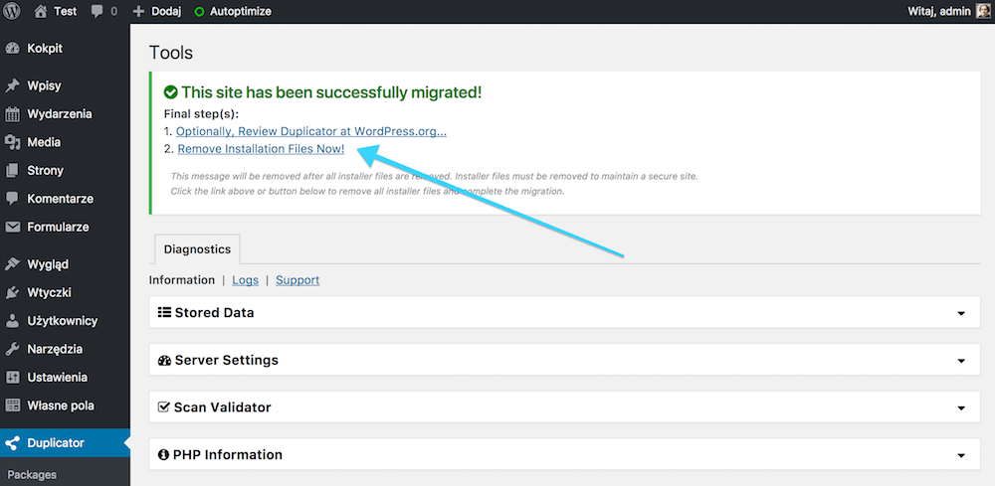Click the Narzędzia wrench icon

[x=12, y=349]
